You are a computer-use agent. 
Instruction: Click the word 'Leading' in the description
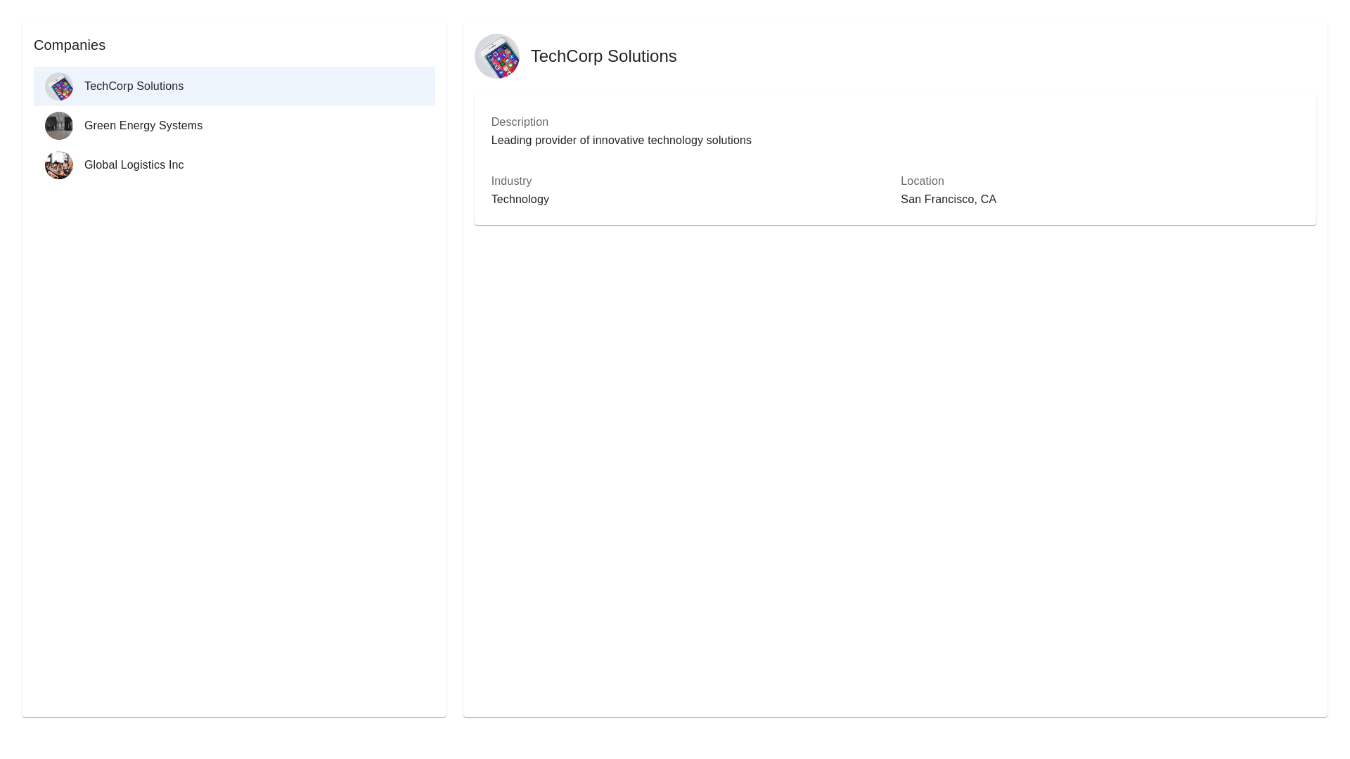511,141
